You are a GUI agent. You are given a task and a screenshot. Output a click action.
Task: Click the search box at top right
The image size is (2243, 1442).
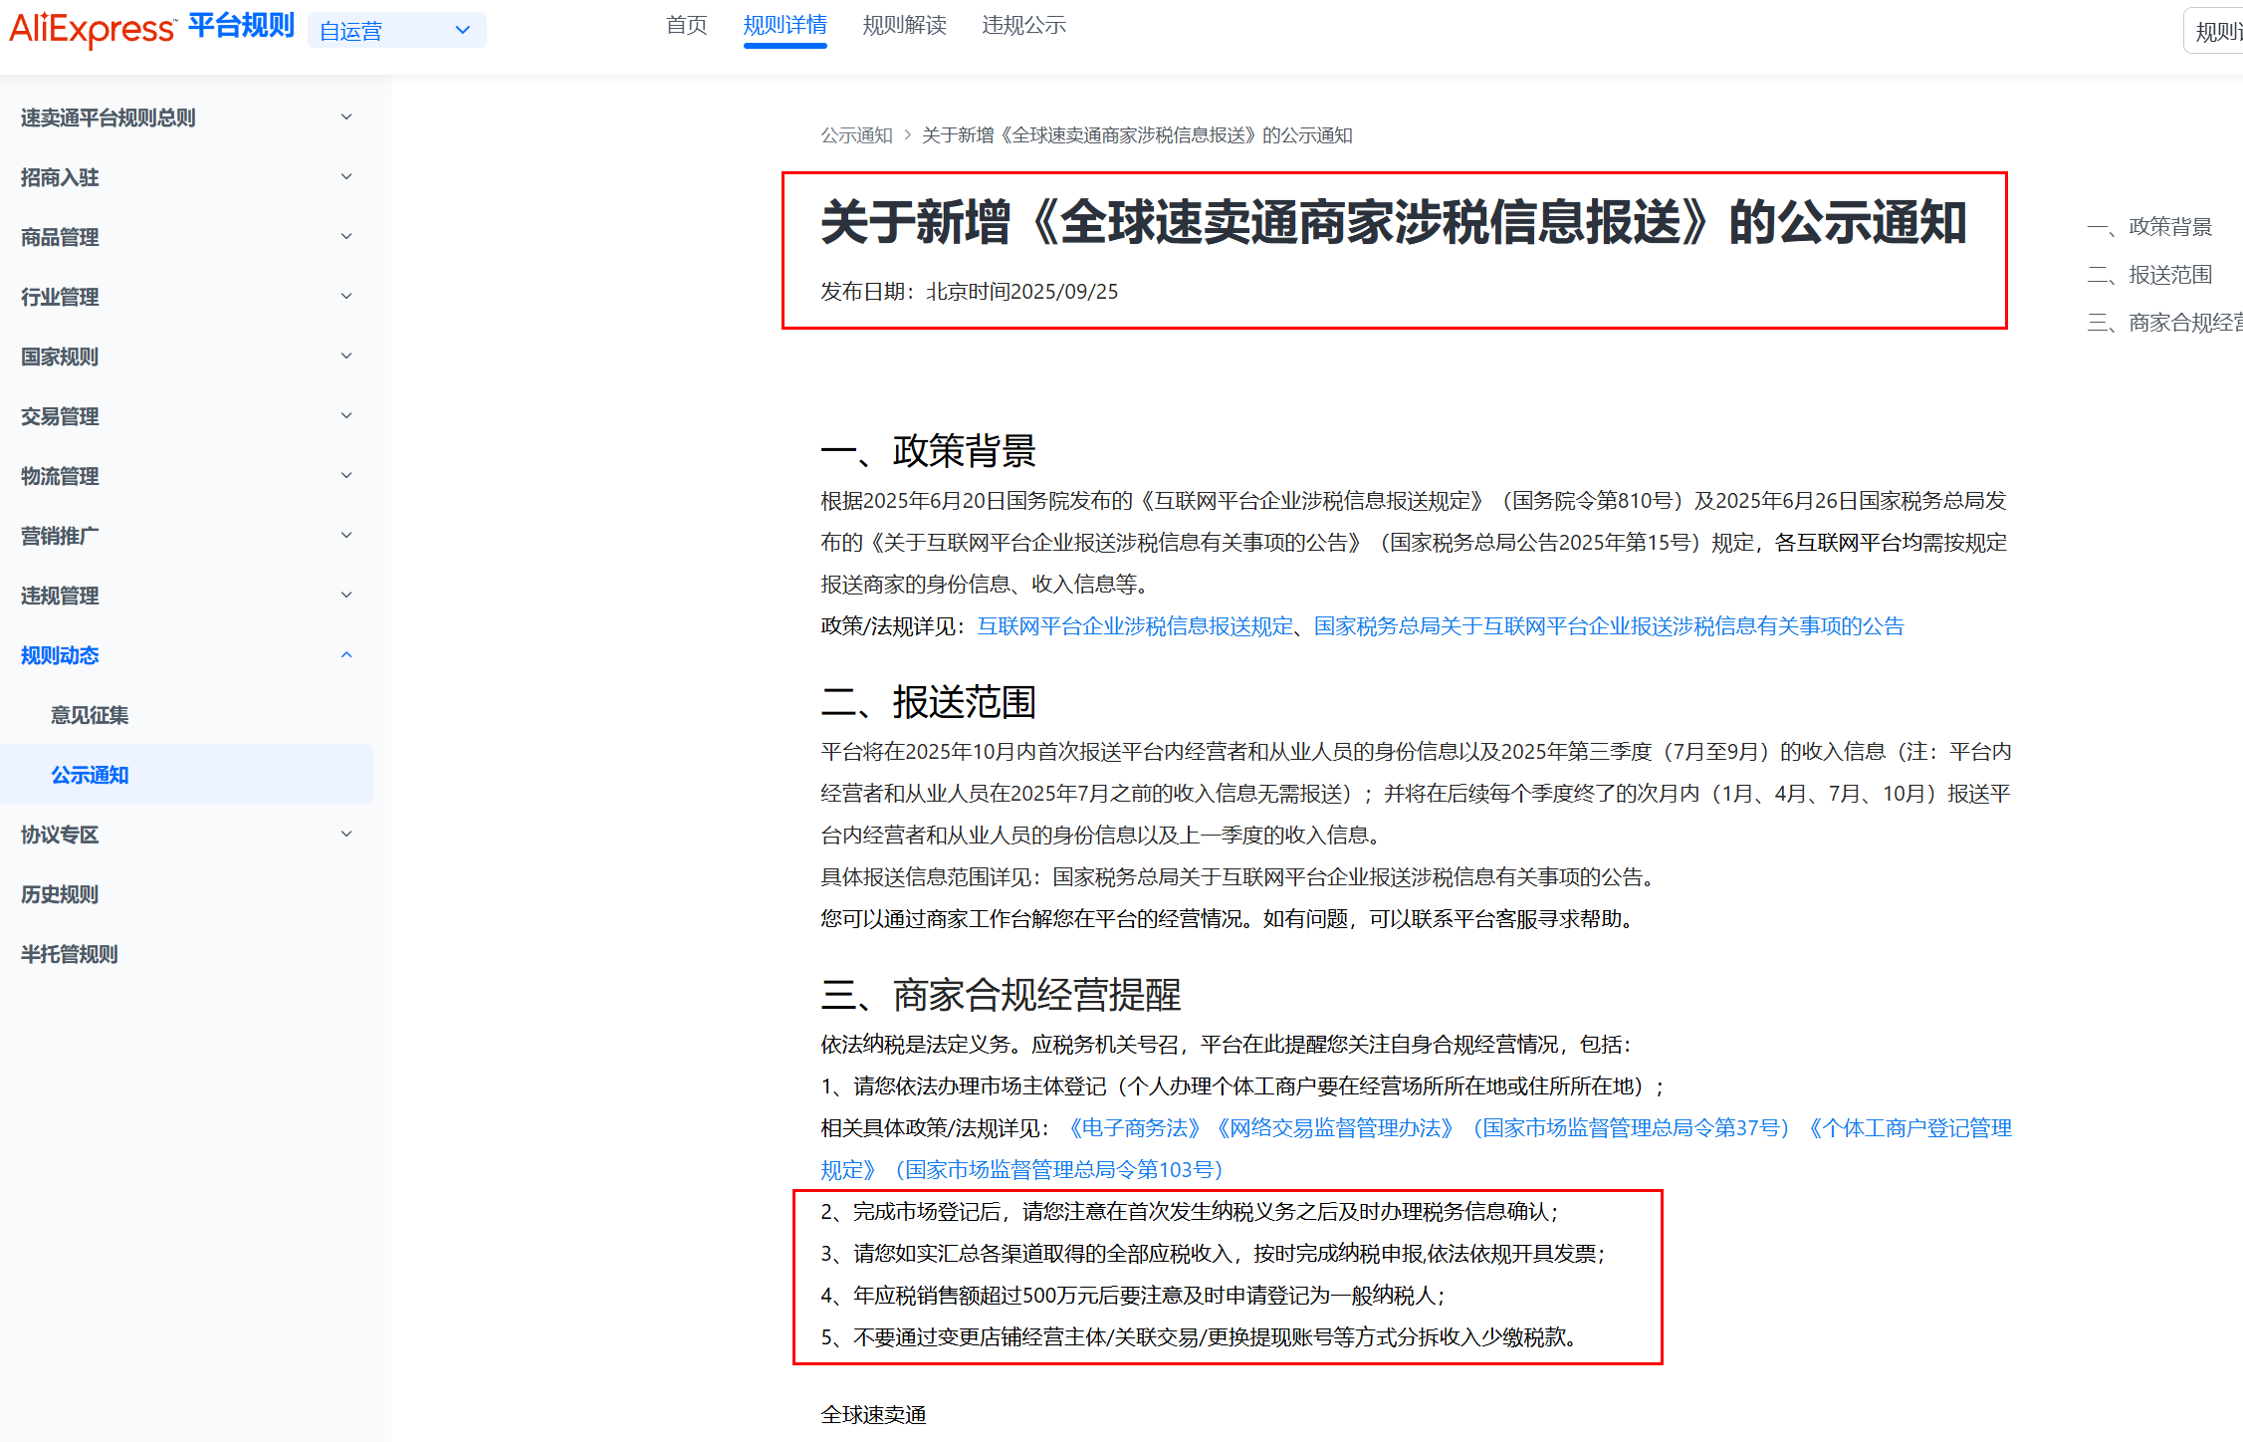pyautogui.click(x=2215, y=31)
